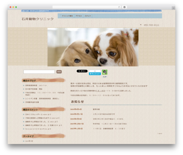
Task: Click the green maximize window button
Action: tap(16, 7)
